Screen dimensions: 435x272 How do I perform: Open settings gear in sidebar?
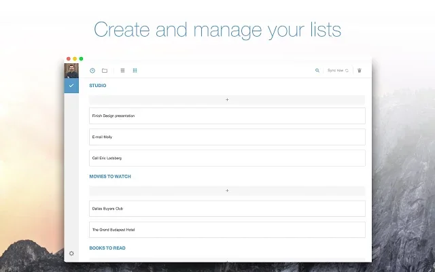71,254
